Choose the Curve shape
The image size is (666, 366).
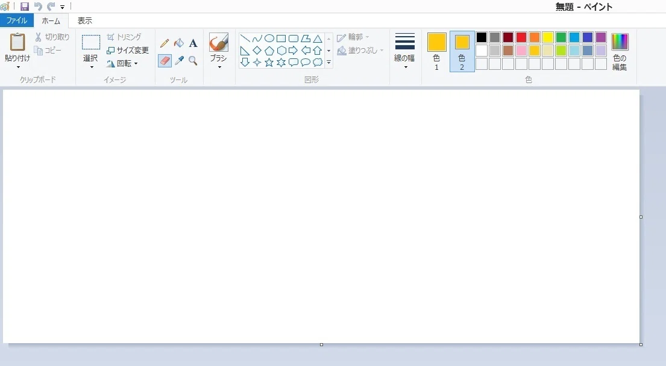coord(257,39)
